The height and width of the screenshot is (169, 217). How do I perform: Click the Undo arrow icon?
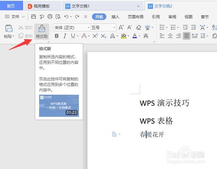(66, 17)
